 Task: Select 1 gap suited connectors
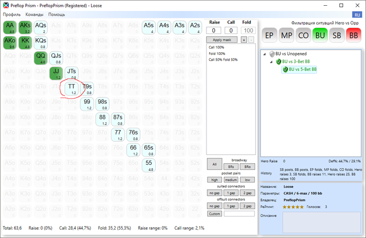(231, 192)
